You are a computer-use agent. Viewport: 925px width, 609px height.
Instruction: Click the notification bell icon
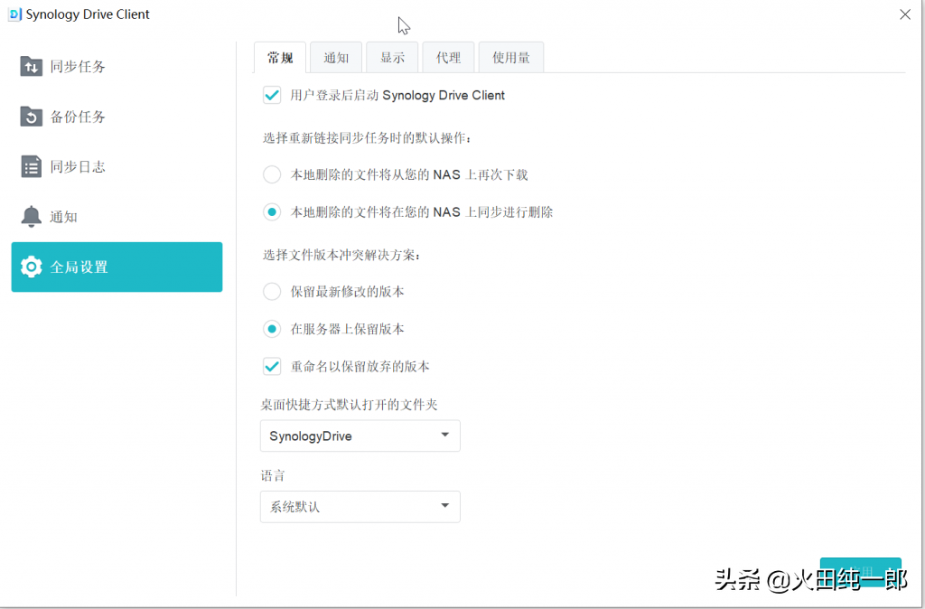click(x=32, y=217)
